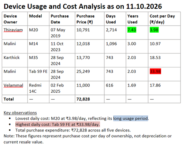Click the Key observations underlined heading
The image size is (183, 148).
coord(20,112)
